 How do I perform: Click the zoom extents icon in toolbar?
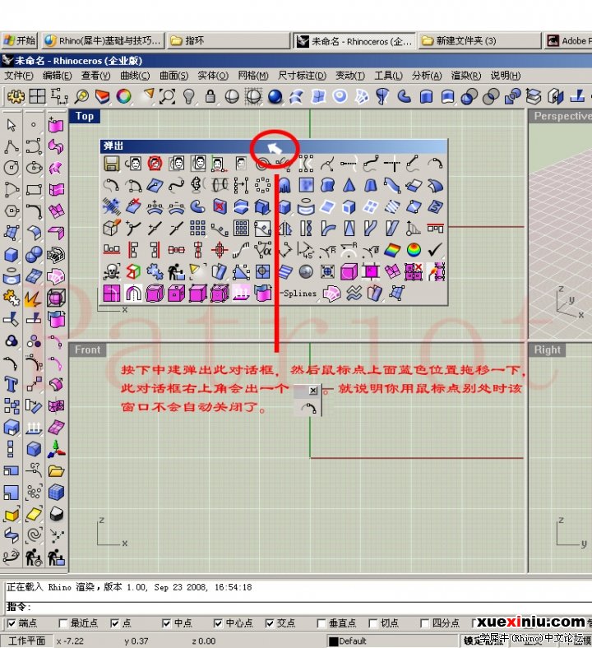coord(167,97)
